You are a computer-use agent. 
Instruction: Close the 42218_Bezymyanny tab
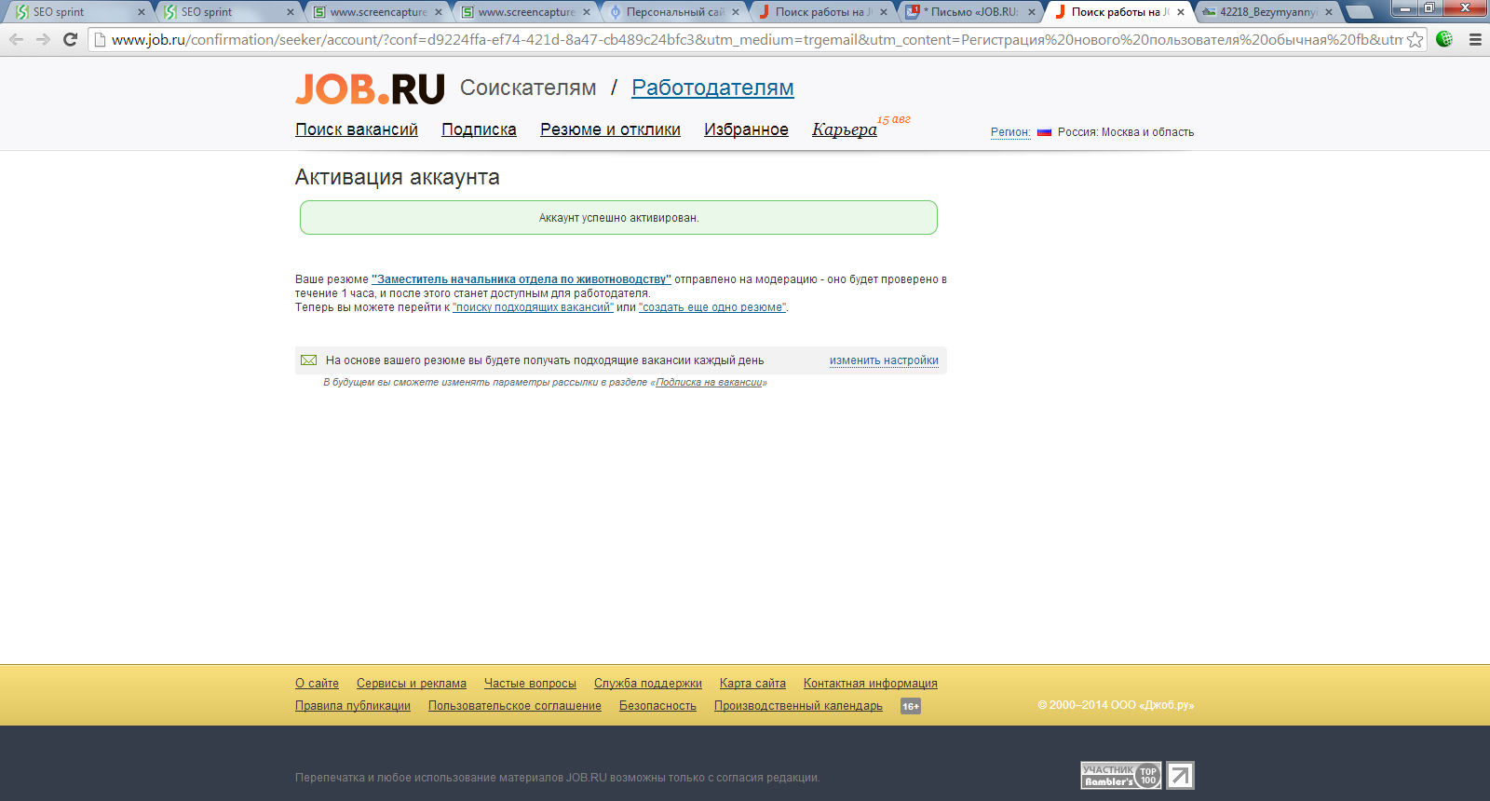coord(1329,12)
